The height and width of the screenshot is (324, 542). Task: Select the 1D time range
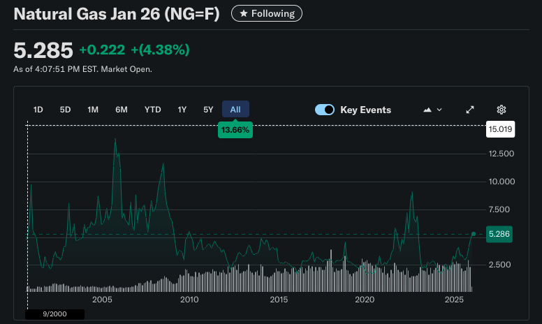(38, 110)
